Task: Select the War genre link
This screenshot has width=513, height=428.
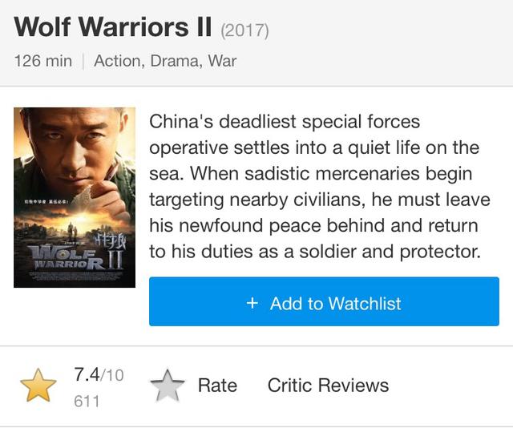Action: pos(222,61)
